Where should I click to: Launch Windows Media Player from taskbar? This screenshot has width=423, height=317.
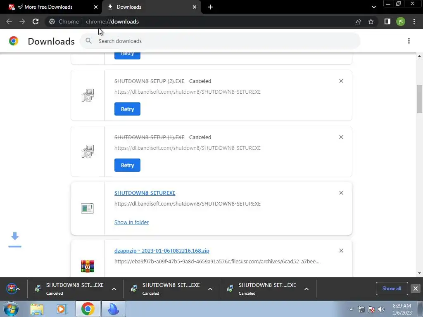click(62, 309)
